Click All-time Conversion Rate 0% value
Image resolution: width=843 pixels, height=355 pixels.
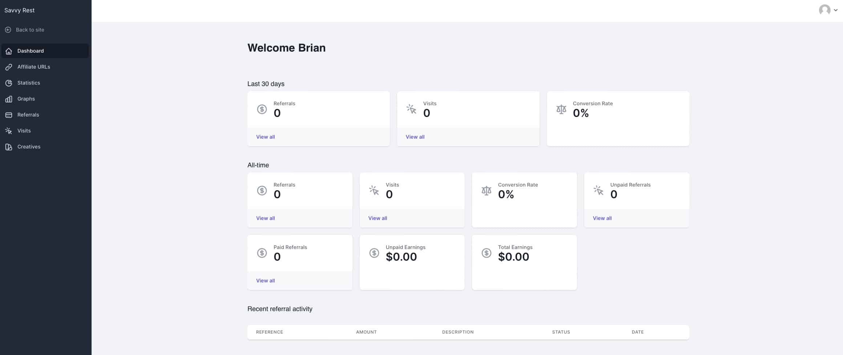(x=506, y=195)
